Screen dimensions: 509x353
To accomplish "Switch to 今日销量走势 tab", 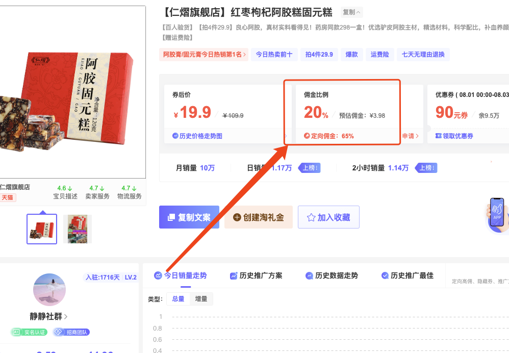I will click(181, 275).
